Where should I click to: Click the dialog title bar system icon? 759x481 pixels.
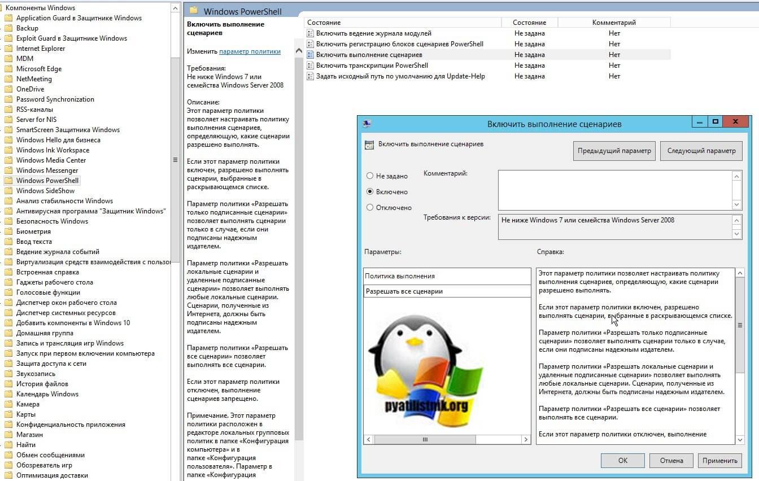pos(367,124)
